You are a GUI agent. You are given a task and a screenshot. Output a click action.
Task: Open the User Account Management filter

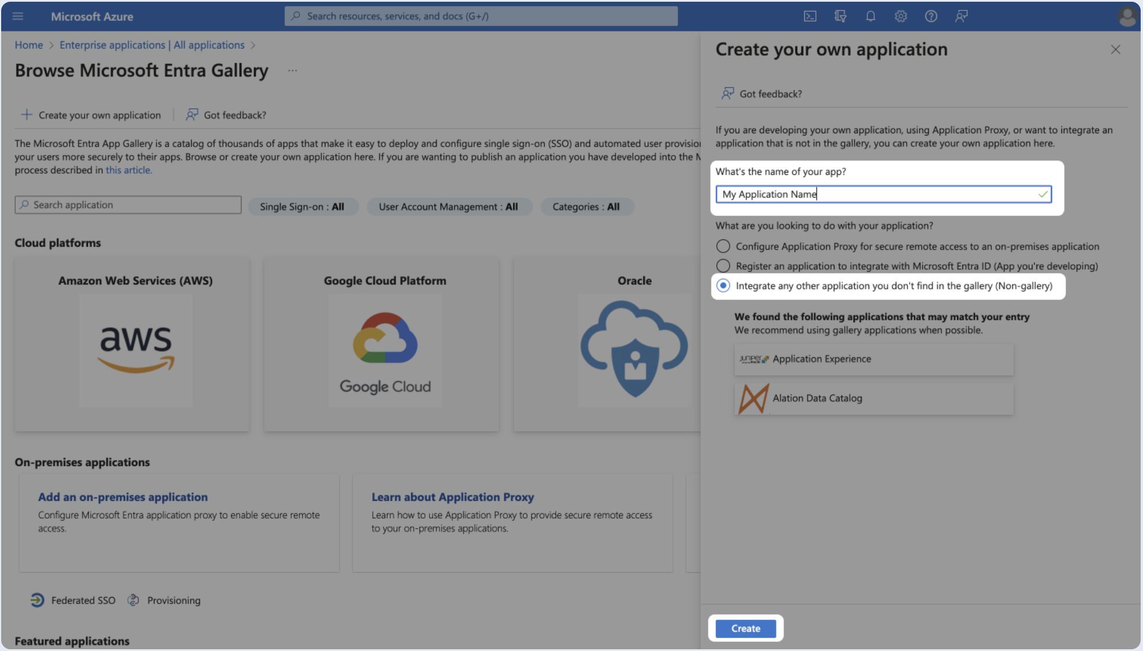click(x=448, y=207)
